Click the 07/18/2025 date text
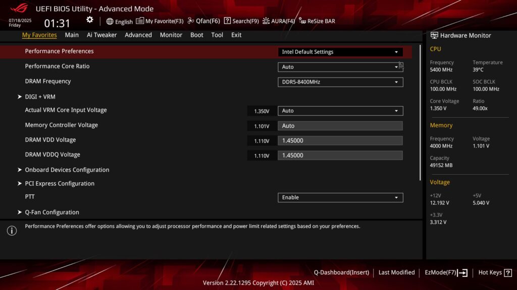The width and height of the screenshot is (517, 290). [20, 20]
